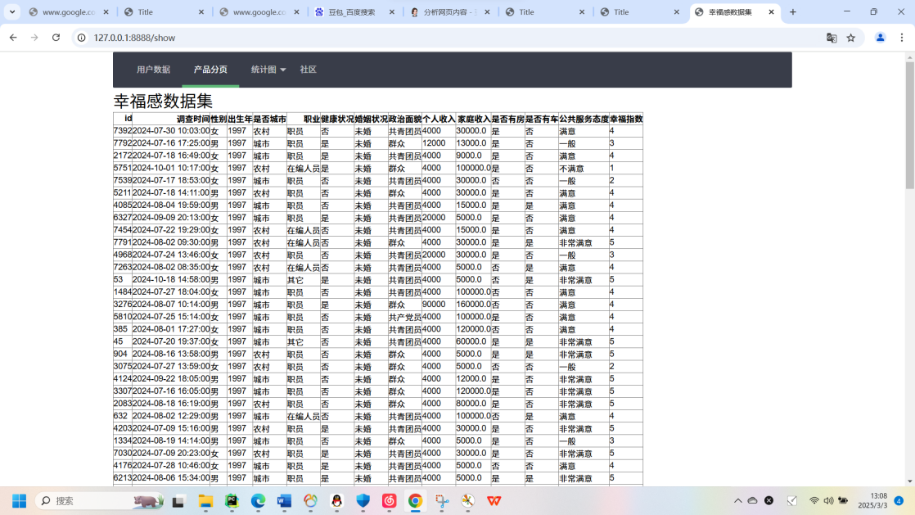
Task: Go forward in browser history
Action: point(34,38)
